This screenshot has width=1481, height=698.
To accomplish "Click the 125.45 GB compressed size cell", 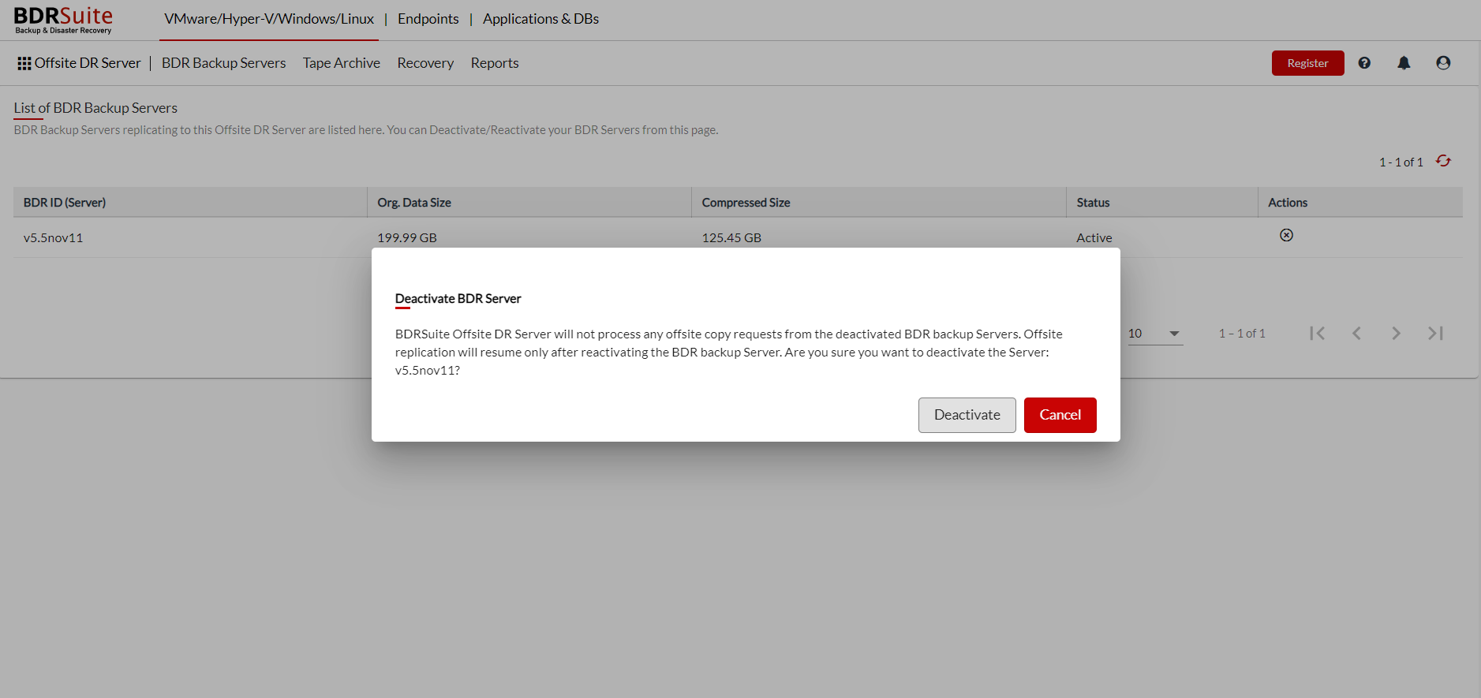I will (731, 237).
